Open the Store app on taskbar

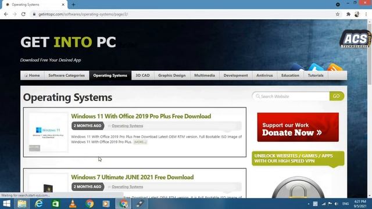(56, 204)
